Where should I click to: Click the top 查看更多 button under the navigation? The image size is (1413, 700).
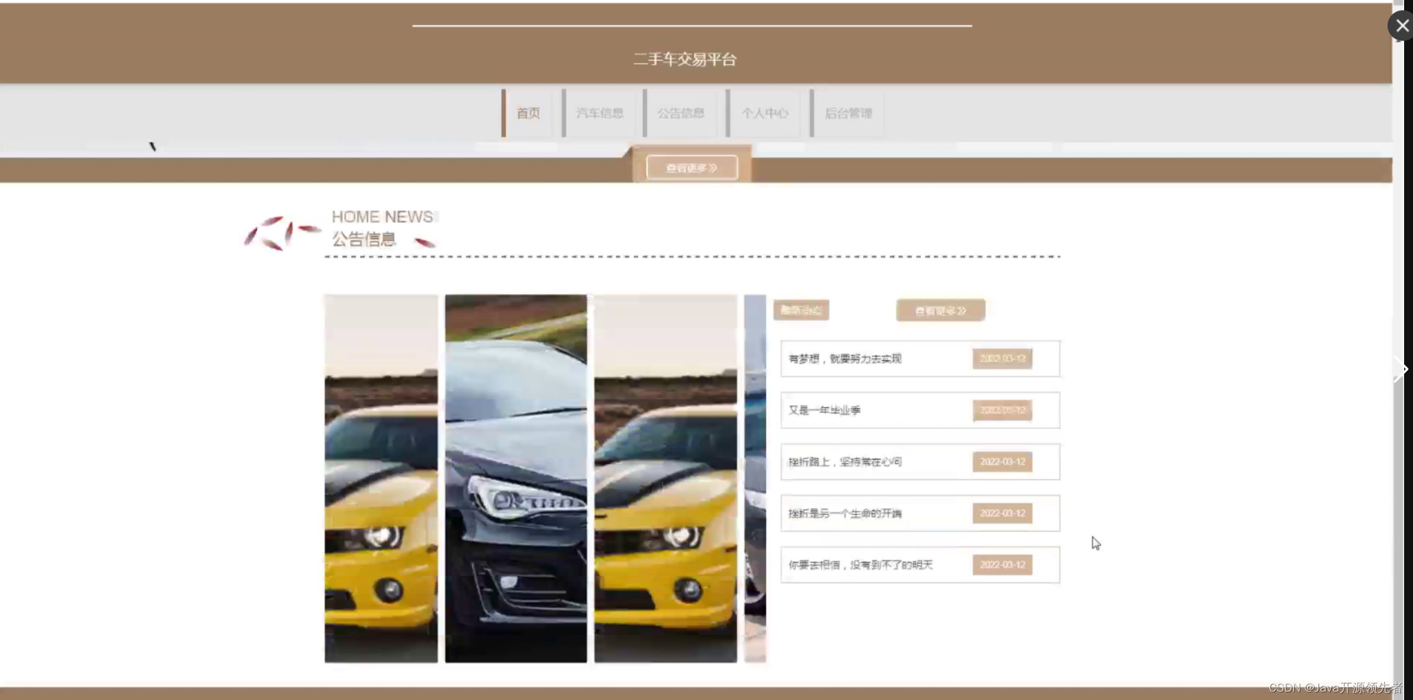pos(692,168)
